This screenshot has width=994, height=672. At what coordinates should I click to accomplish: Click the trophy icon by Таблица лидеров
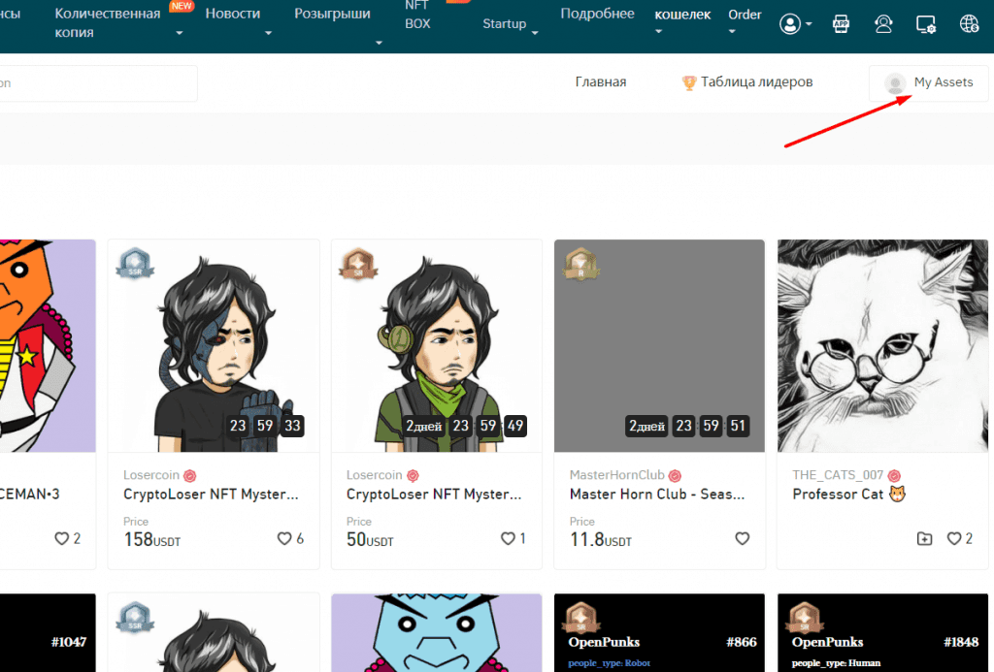click(688, 82)
